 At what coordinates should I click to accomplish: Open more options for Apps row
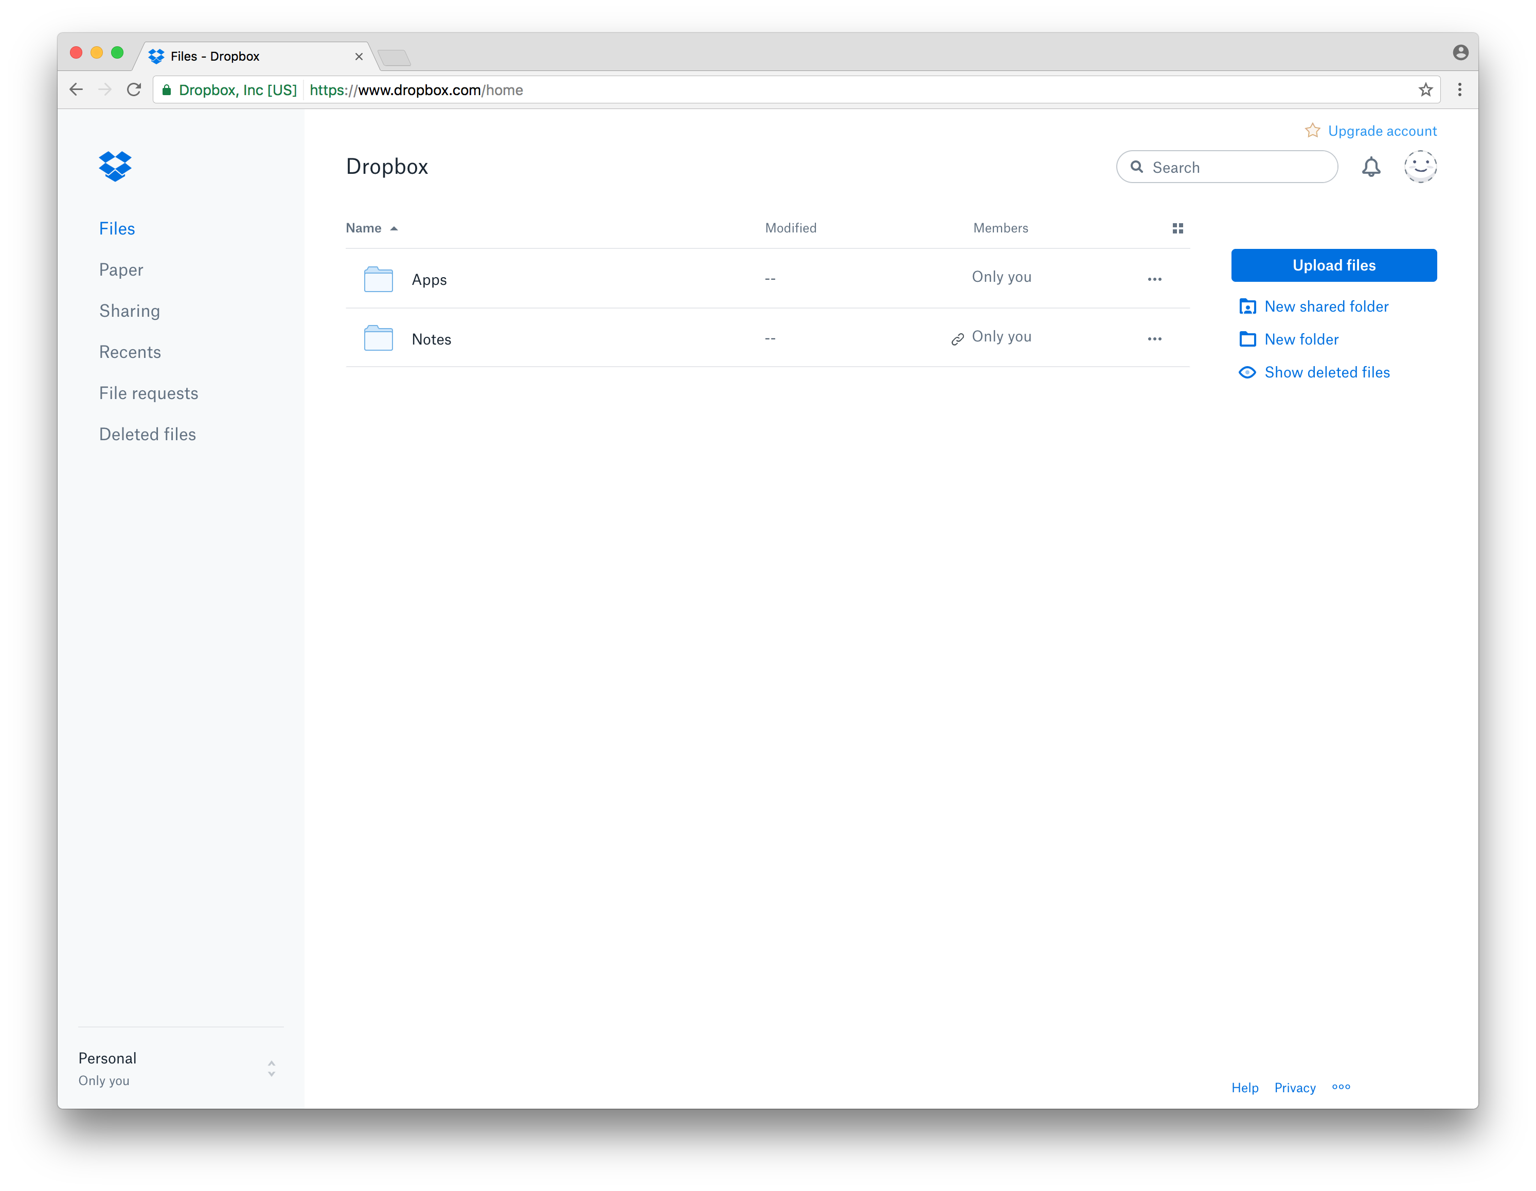1154,279
